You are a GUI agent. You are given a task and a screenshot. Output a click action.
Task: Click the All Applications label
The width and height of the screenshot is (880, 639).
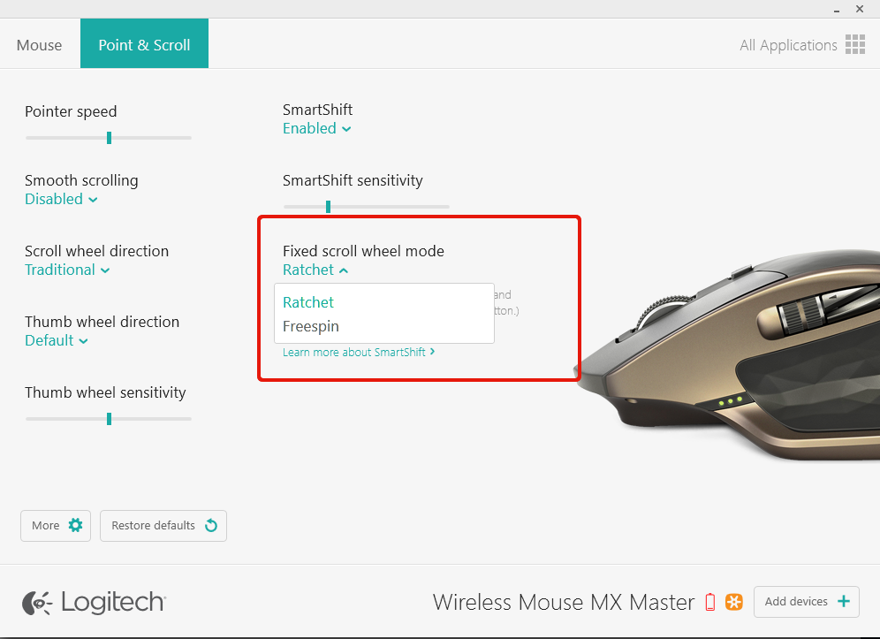(788, 45)
